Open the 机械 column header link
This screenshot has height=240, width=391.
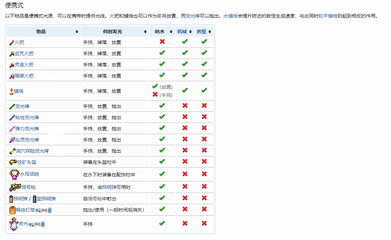coord(182,32)
